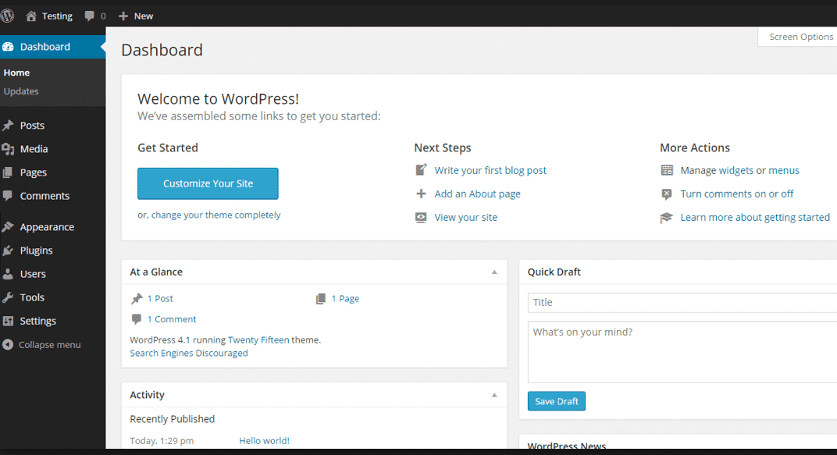
Task: Click the widgets link
Action: point(736,170)
